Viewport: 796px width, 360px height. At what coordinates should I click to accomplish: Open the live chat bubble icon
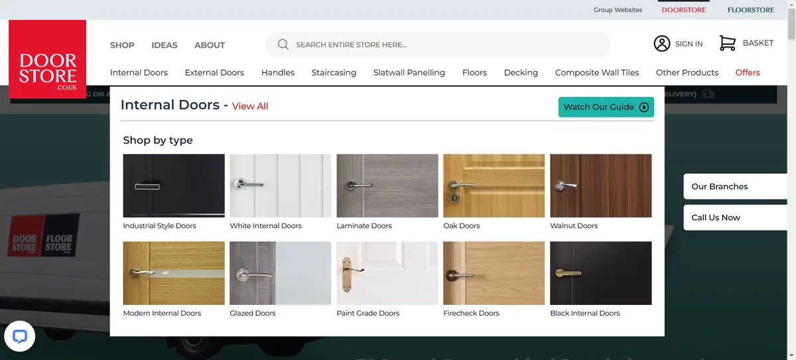(19, 336)
